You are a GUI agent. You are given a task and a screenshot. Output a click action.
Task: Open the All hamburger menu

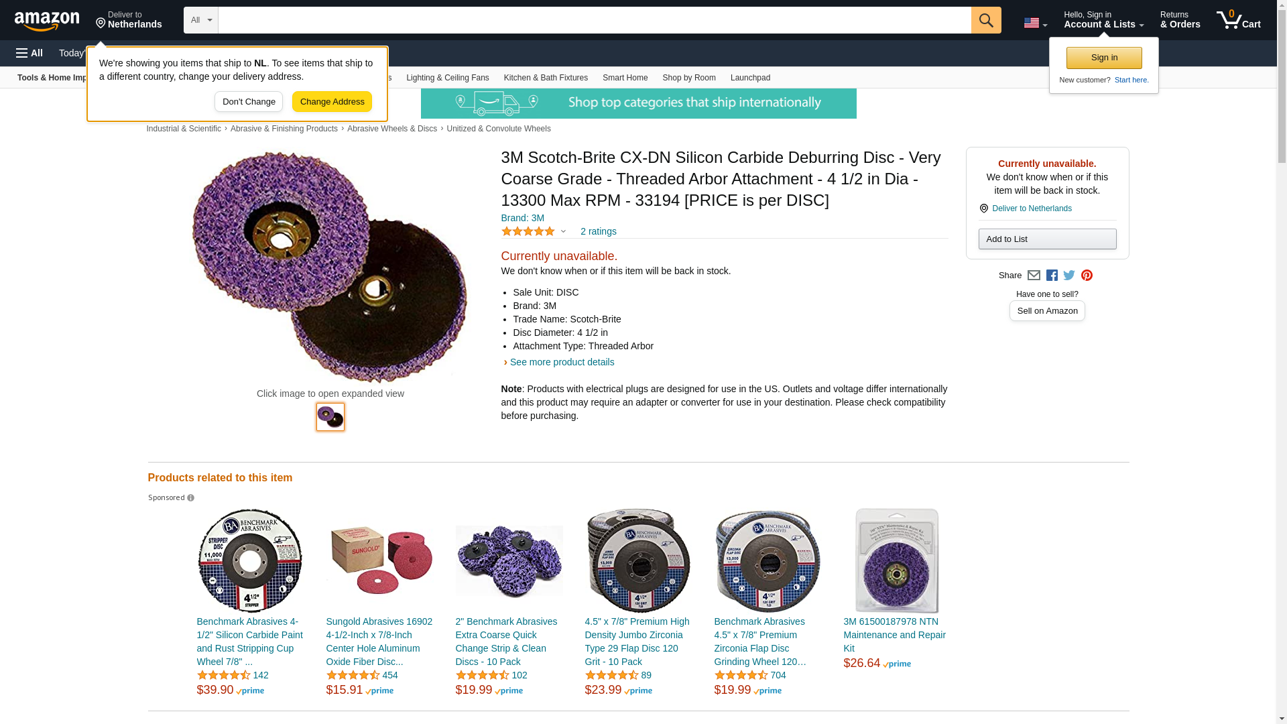coord(29,53)
